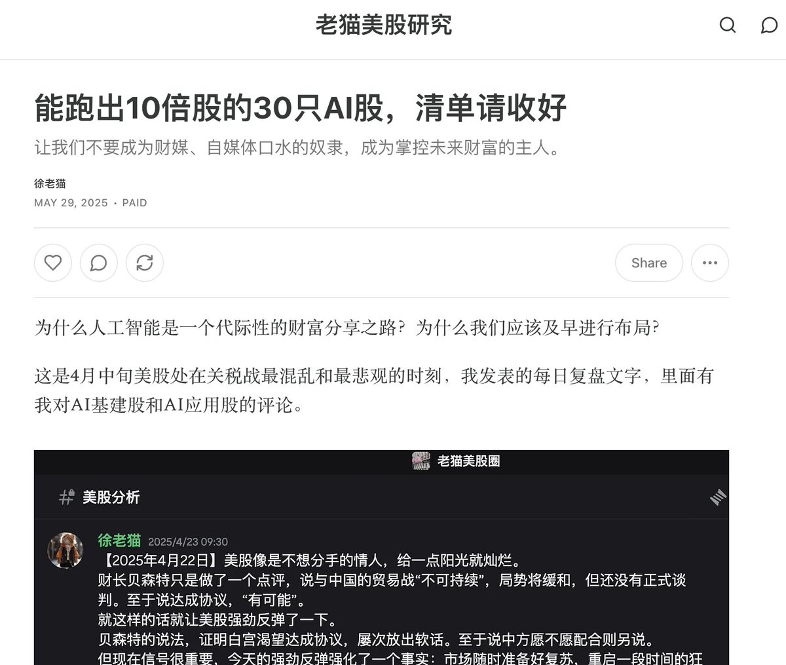The image size is (786, 665).
Task: Like the post with heart icon
Action: [53, 263]
